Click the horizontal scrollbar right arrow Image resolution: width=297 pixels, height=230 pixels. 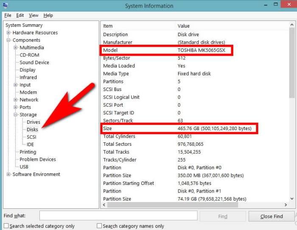(286, 205)
